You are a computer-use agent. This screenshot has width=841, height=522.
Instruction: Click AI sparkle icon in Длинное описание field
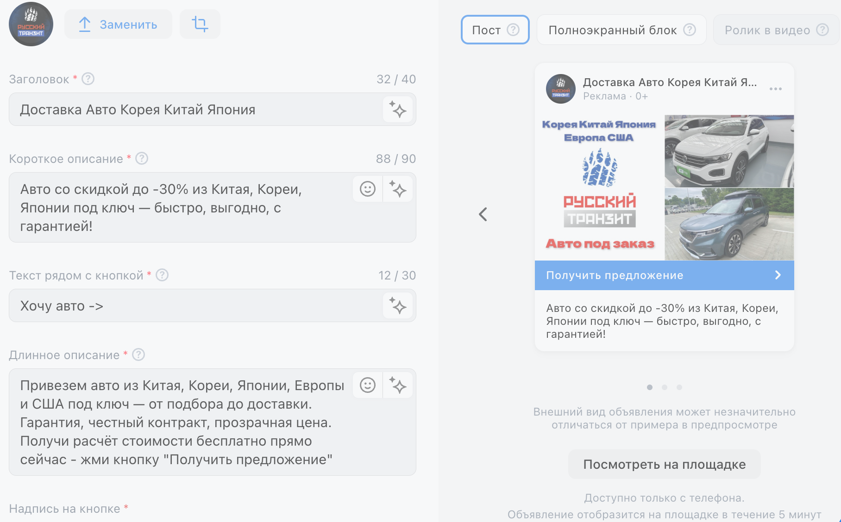click(x=398, y=385)
